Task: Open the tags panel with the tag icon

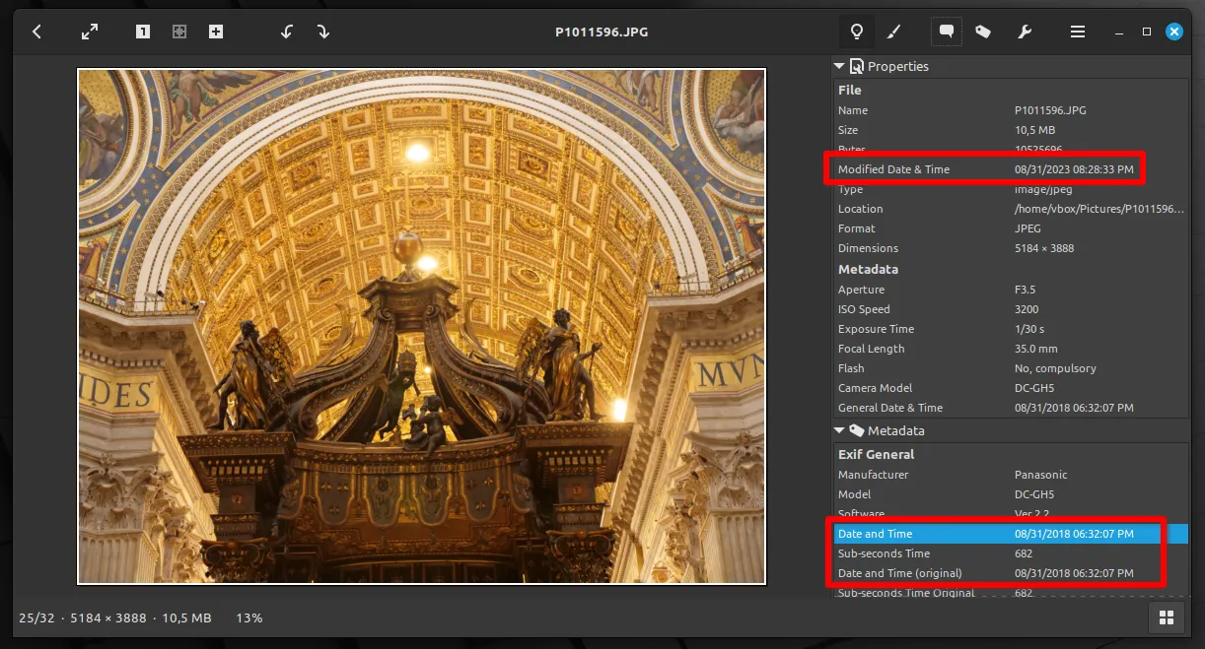Action: (982, 31)
